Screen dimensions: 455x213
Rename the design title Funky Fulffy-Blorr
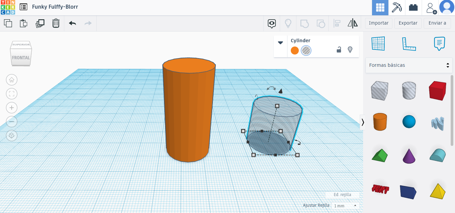[x=55, y=7]
